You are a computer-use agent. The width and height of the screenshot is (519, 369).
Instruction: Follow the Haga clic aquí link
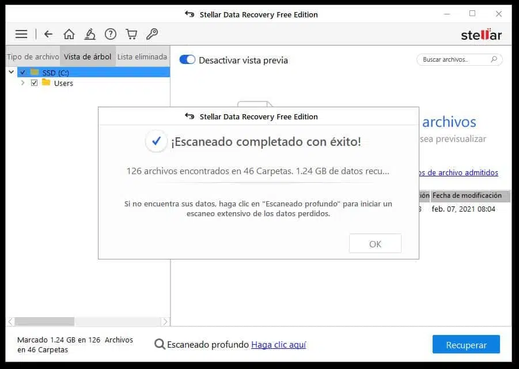(x=279, y=344)
